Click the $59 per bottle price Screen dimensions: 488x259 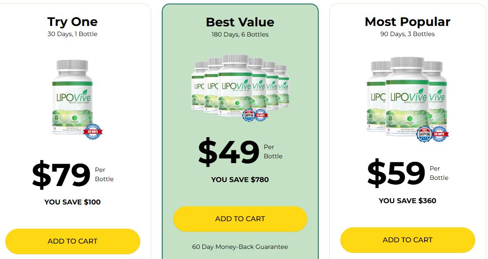coord(396,173)
